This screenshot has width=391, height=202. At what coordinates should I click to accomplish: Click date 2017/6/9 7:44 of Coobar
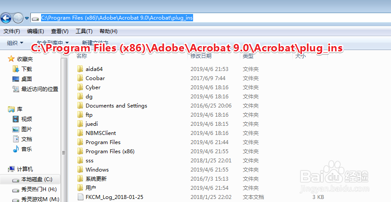(208, 78)
